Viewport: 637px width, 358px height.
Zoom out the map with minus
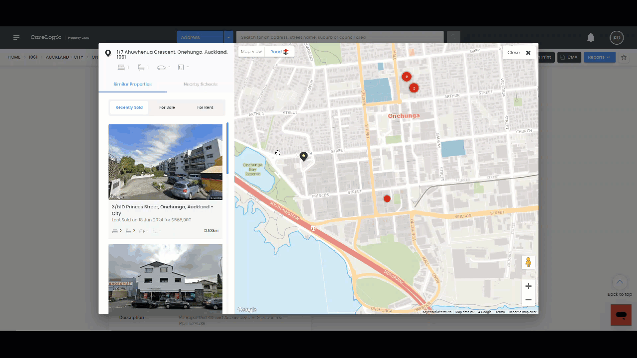click(x=529, y=299)
